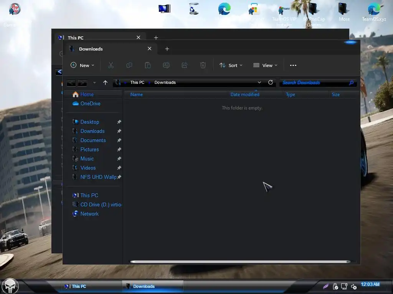The width and height of the screenshot is (393, 294).
Task: Open recent locations dropdown arrow
Action: (94, 83)
